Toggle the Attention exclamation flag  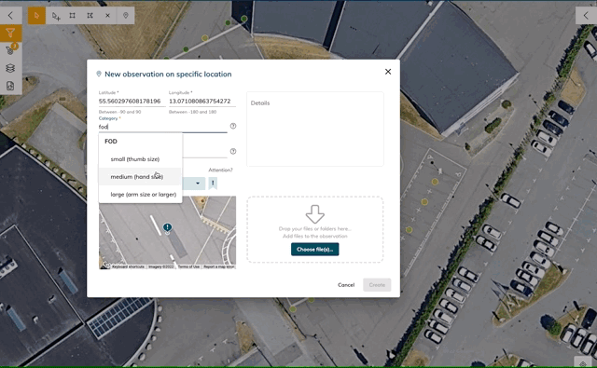213,184
